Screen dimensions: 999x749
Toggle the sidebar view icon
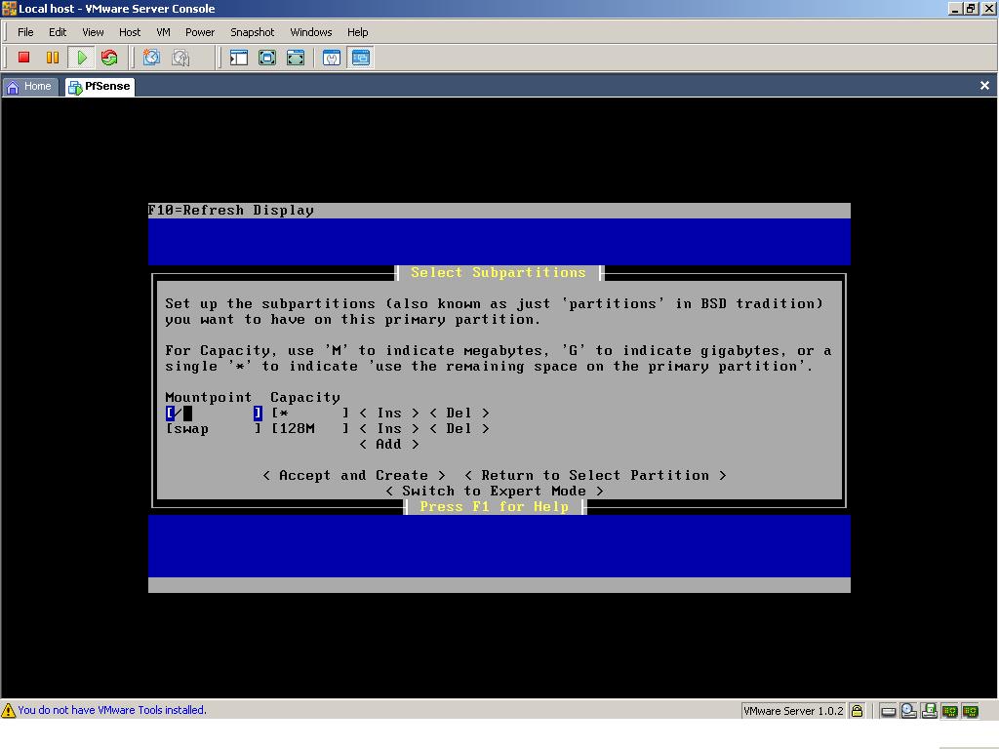[239, 58]
